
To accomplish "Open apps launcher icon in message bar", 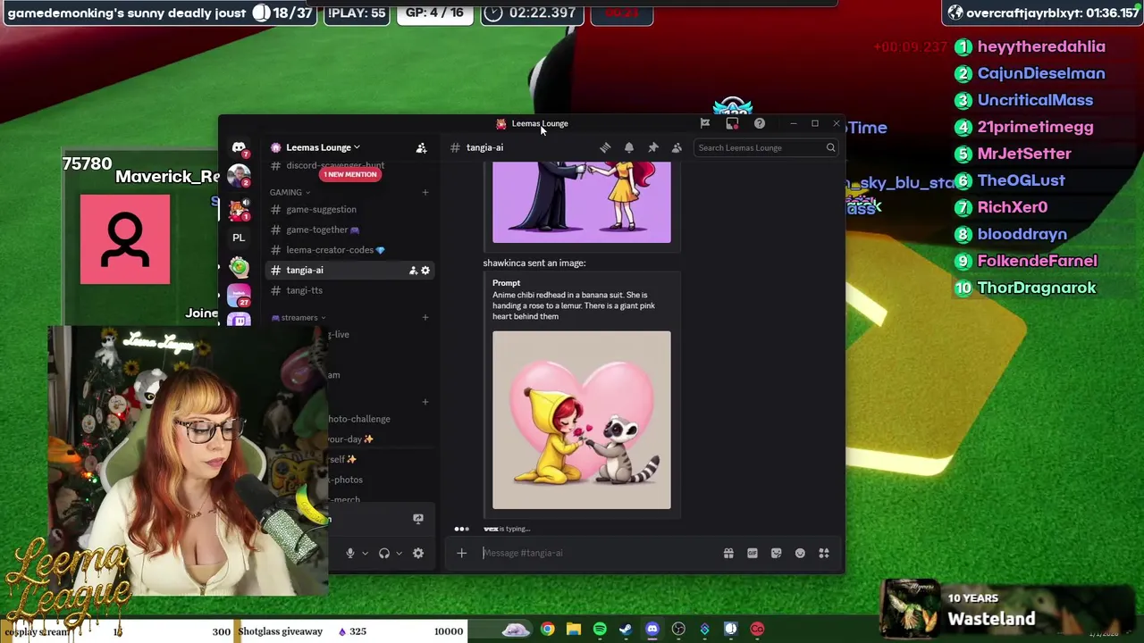I will (824, 553).
